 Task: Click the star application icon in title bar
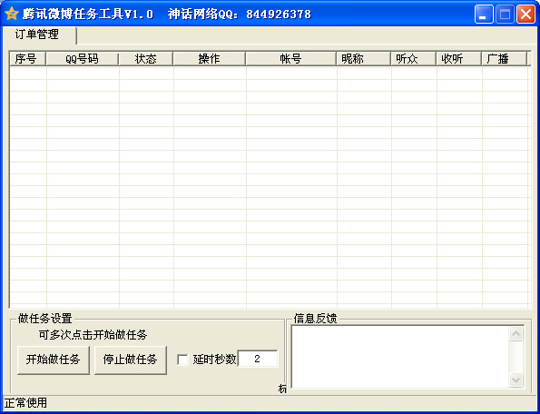coord(12,14)
